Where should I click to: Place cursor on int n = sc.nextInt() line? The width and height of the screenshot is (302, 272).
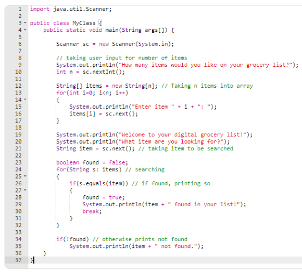coord(91,72)
